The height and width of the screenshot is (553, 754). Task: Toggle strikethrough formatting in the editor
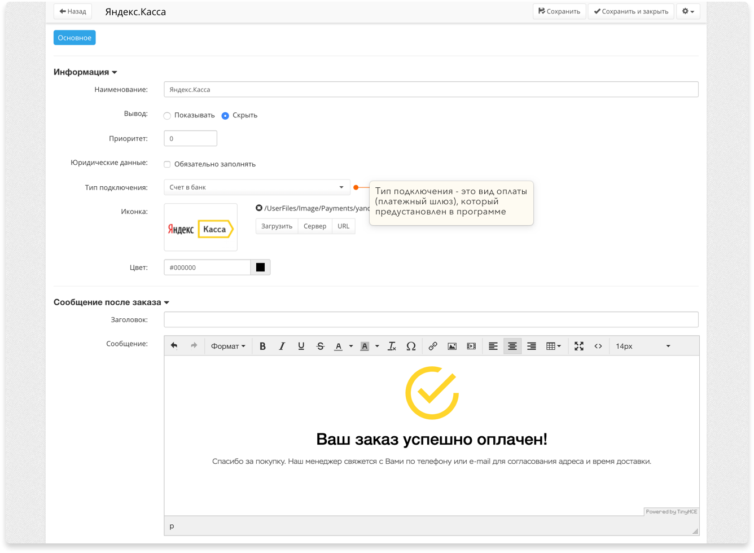(320, 346)
